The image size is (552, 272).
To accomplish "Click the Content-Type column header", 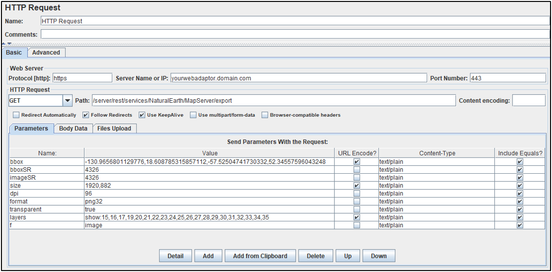I will [x=437, y=153].
